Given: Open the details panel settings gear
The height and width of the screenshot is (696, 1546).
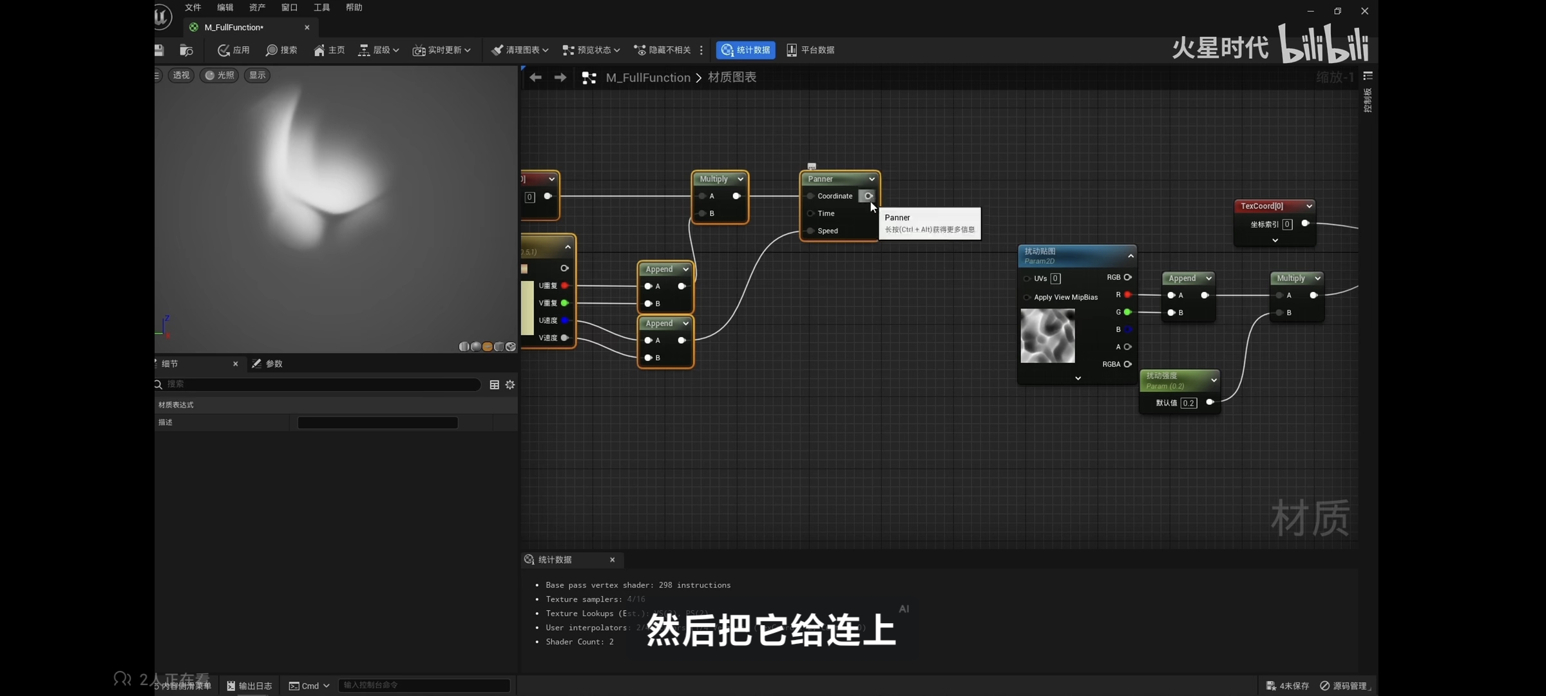Looking at the screenshot, I should pyautogui.click(x=510, y=385).
